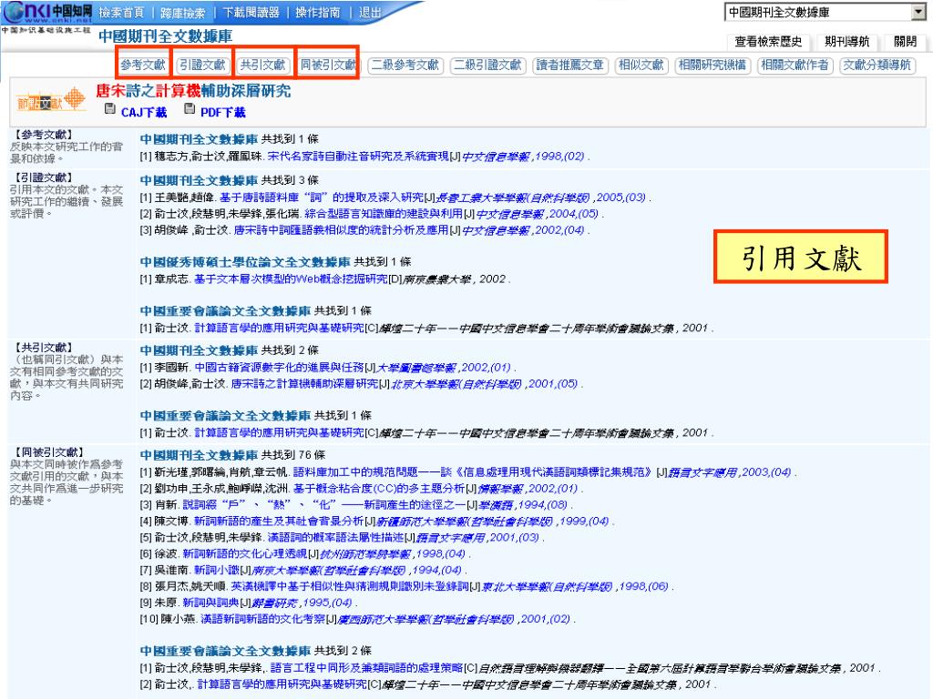Click the orange 節點文獻 logo image
933x699 pixels.
coord(51,101)
